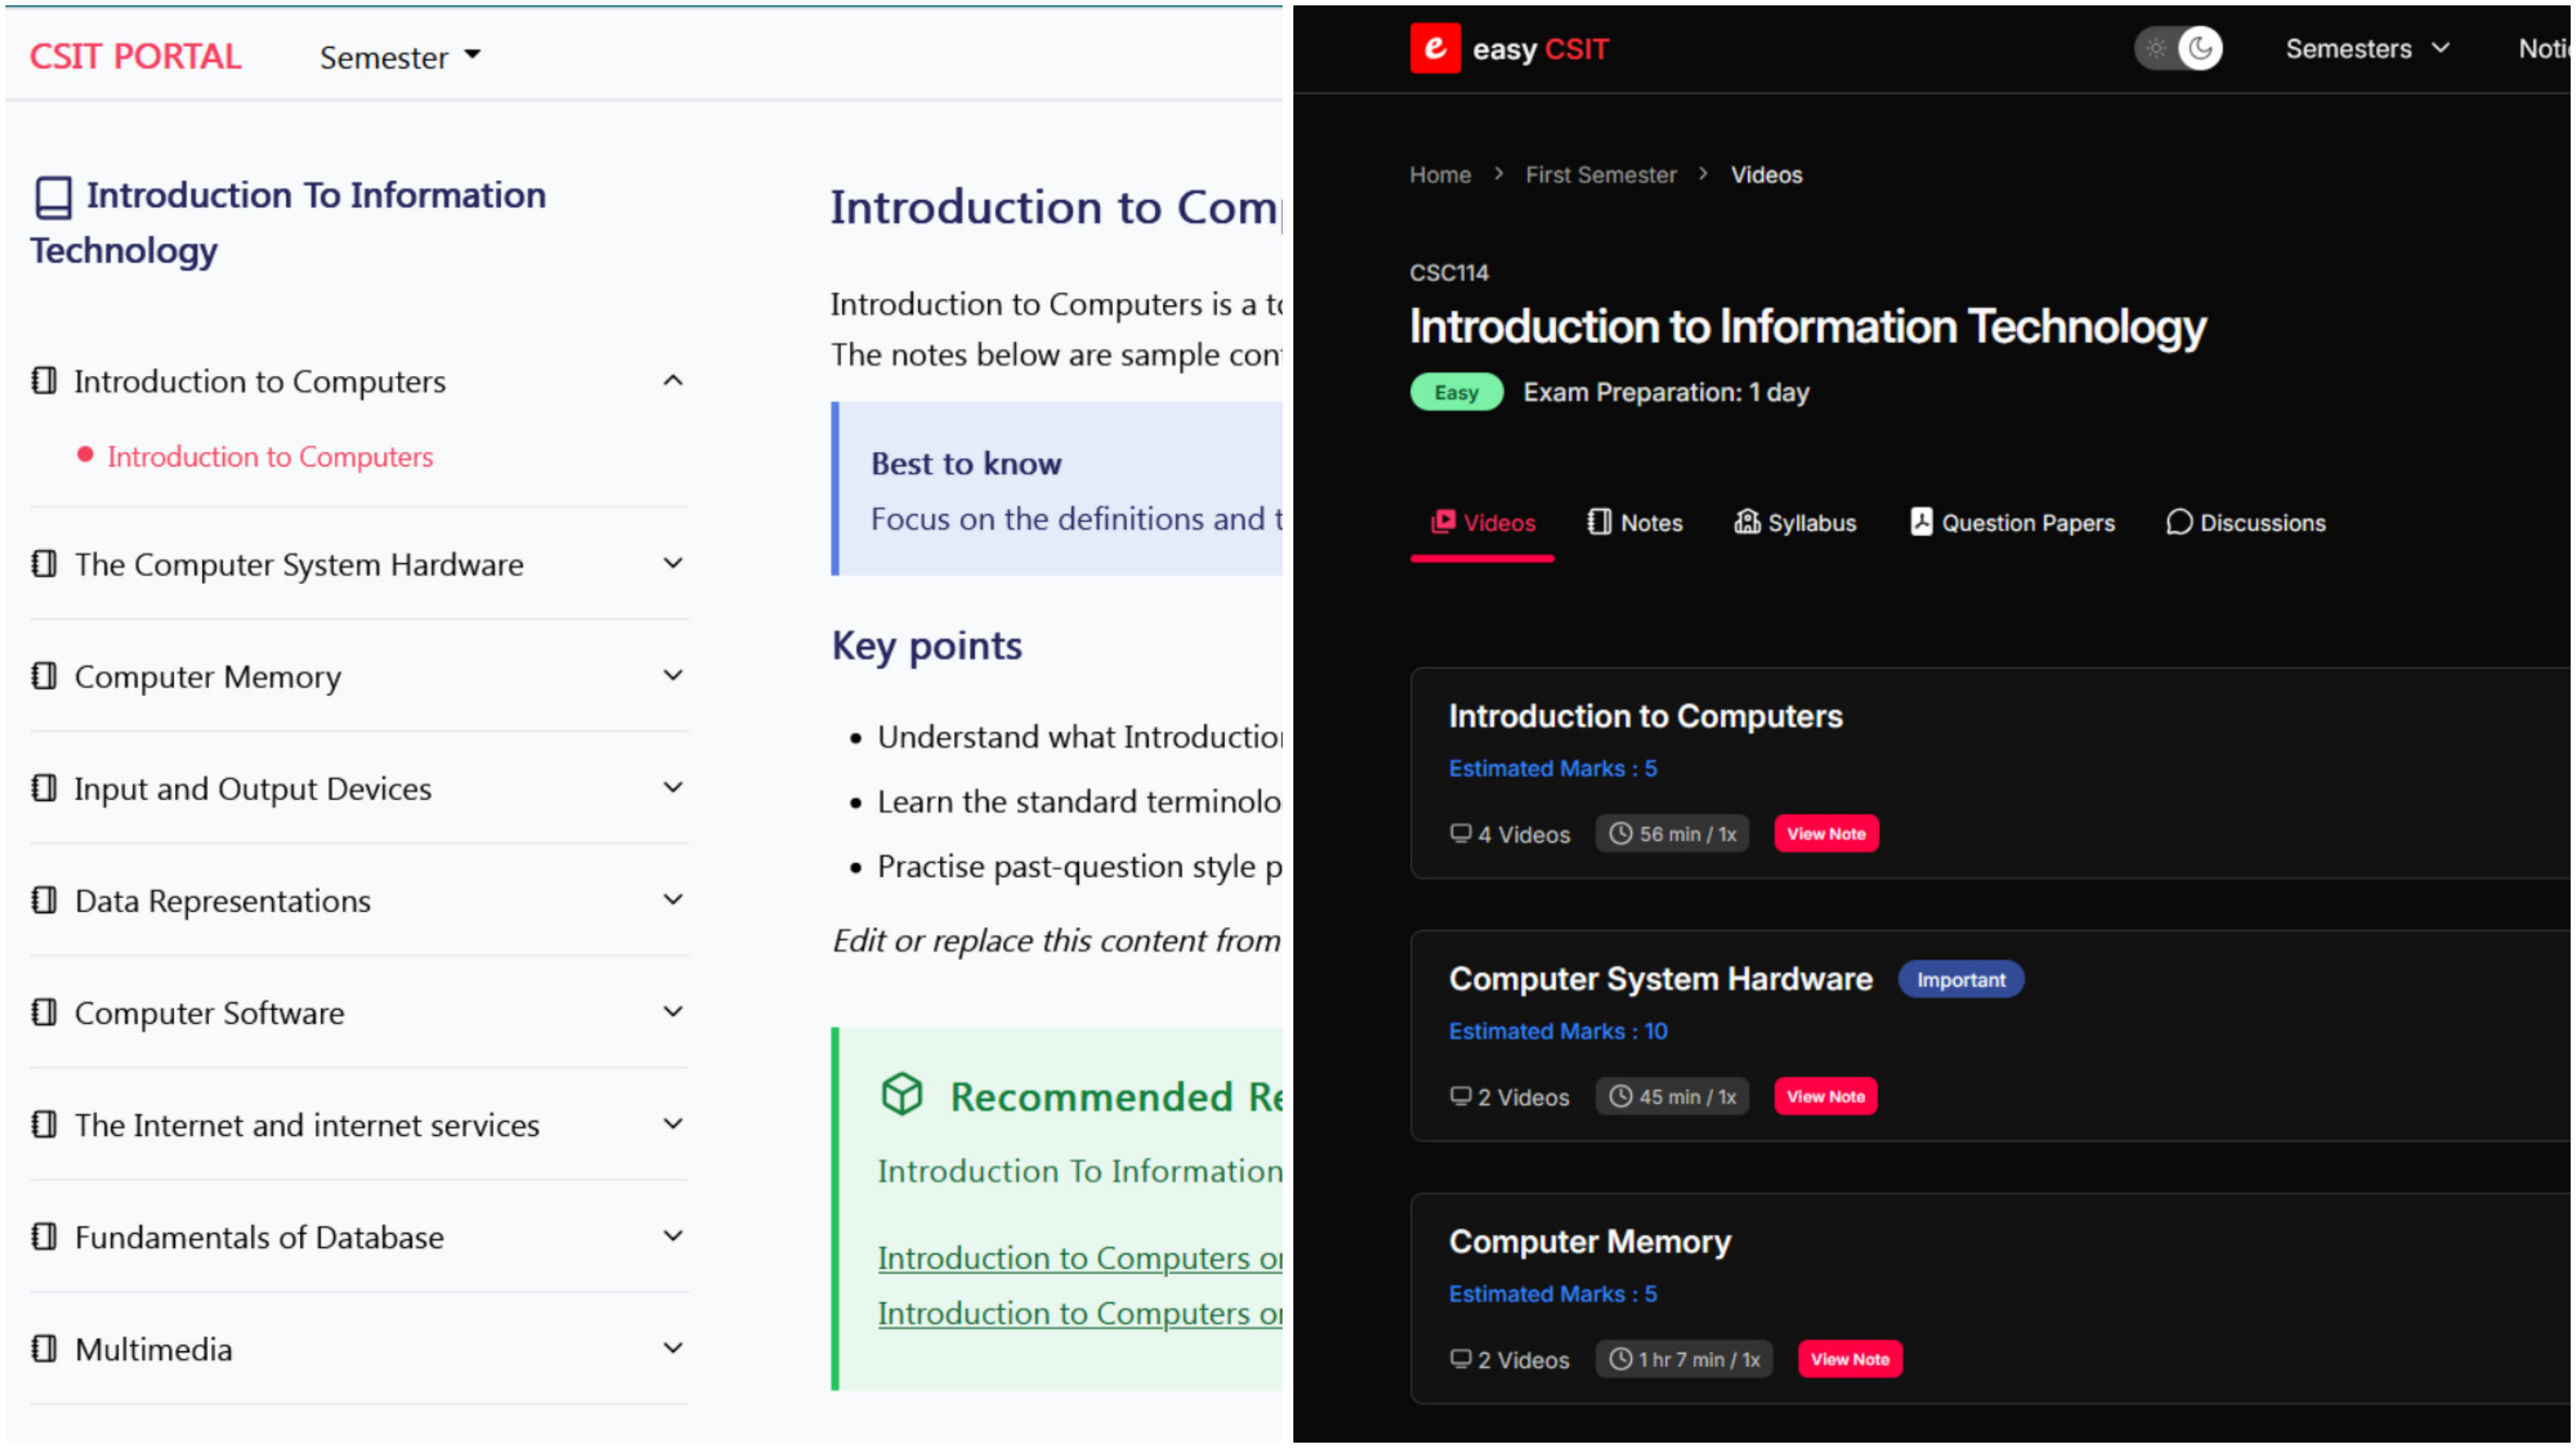Switch to the Syllabus tab
The image size is (2576, 1448).
click(x=1795, y=523)
